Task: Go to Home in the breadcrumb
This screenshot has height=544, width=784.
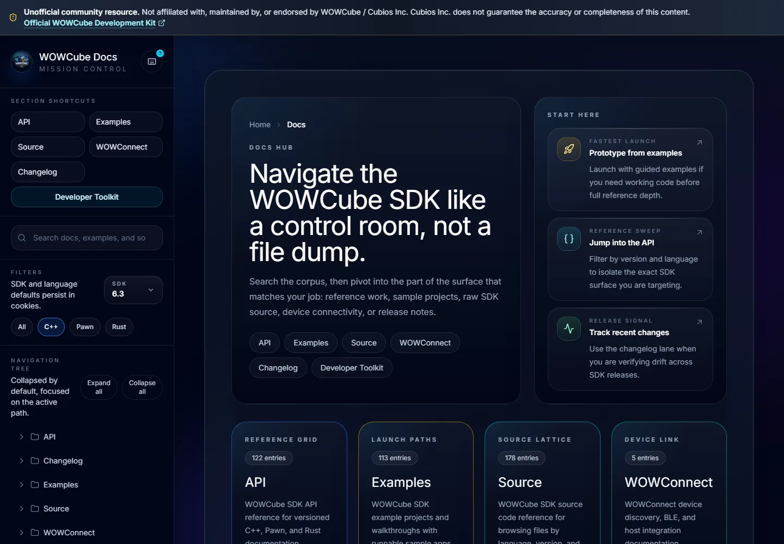Action: coord(260,125)
